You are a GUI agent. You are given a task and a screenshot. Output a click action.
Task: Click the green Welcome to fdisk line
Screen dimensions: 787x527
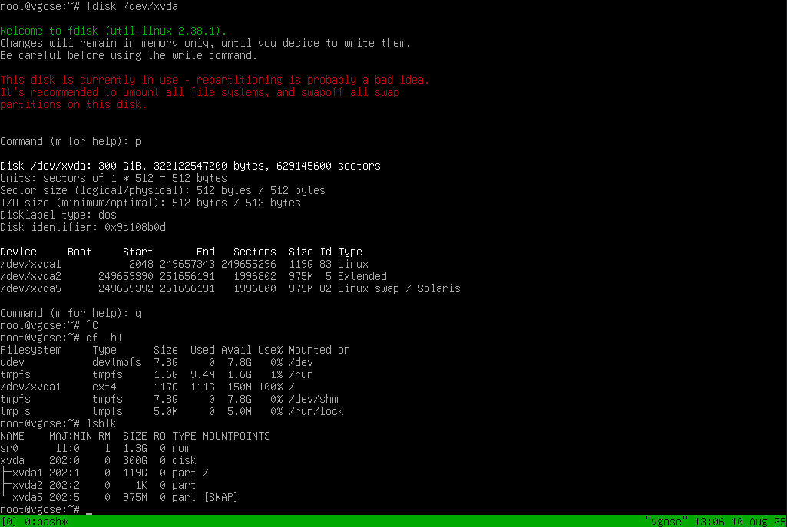[114, 31]
